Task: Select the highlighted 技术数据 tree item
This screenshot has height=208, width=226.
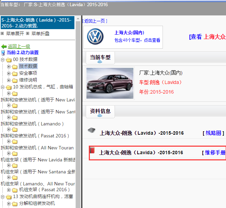Action: 28,66
